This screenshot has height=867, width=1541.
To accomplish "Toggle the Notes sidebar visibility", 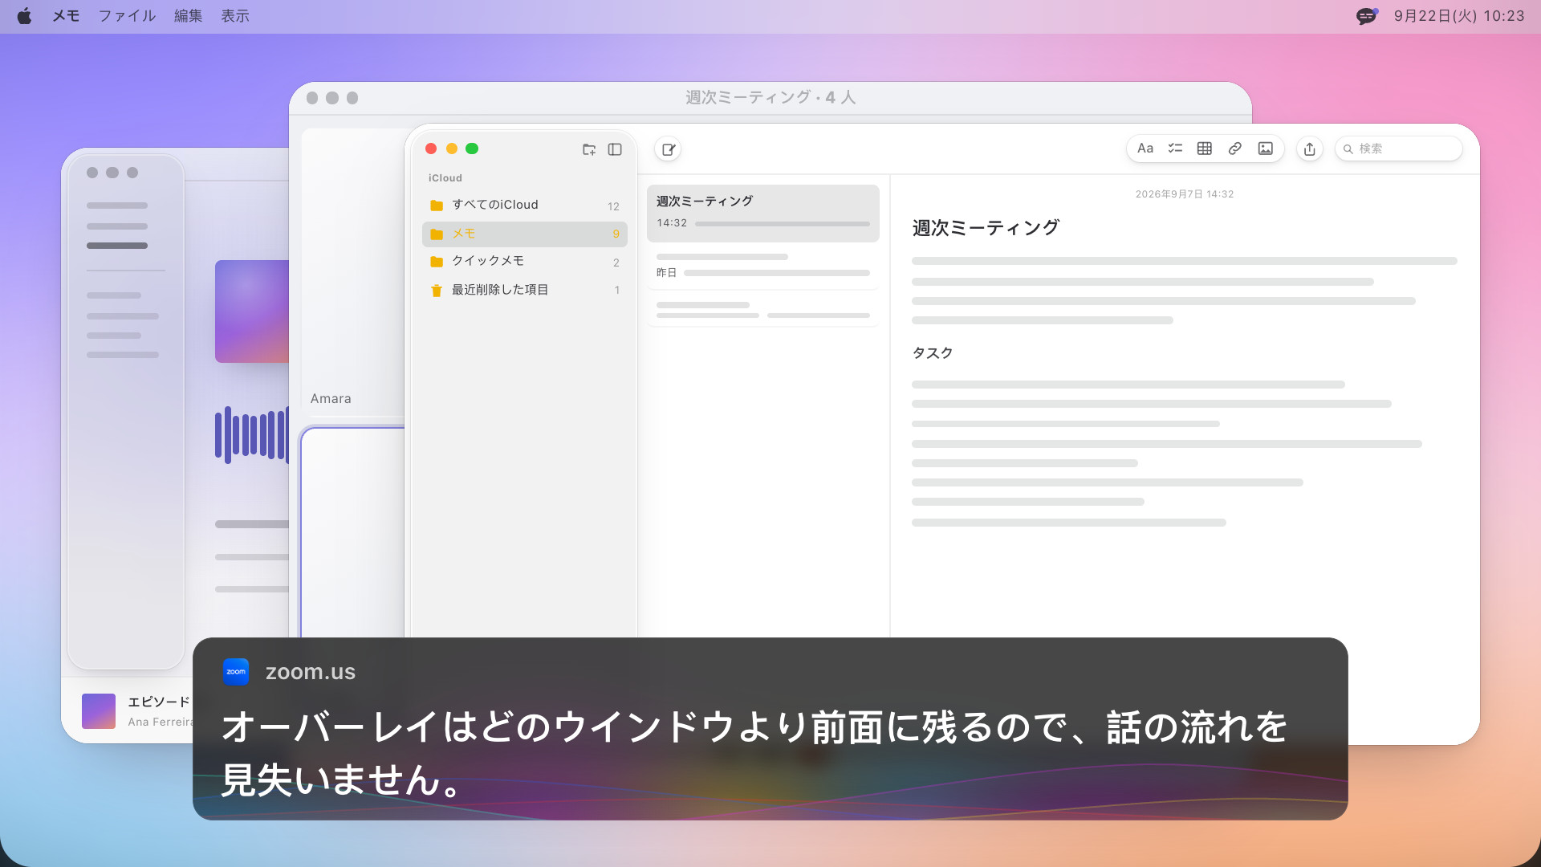I will coord(615,149).
